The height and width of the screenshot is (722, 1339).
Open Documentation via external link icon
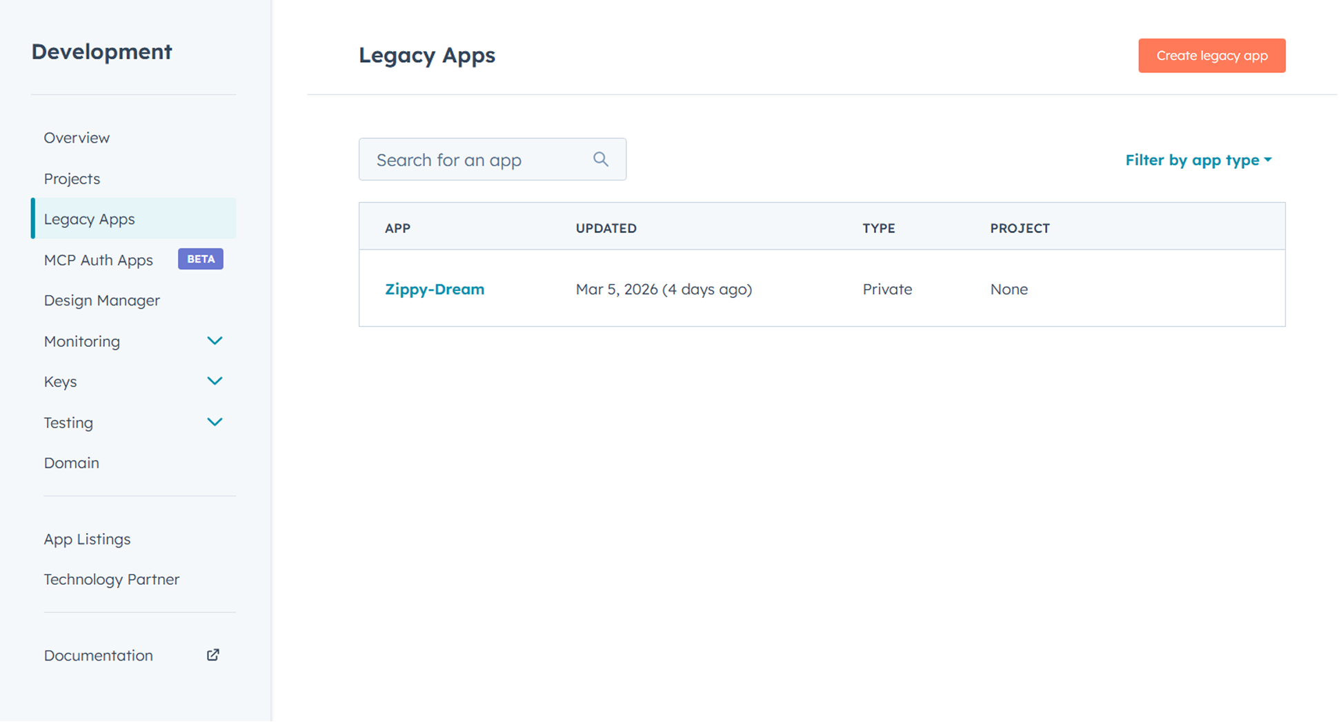[213, 654]
